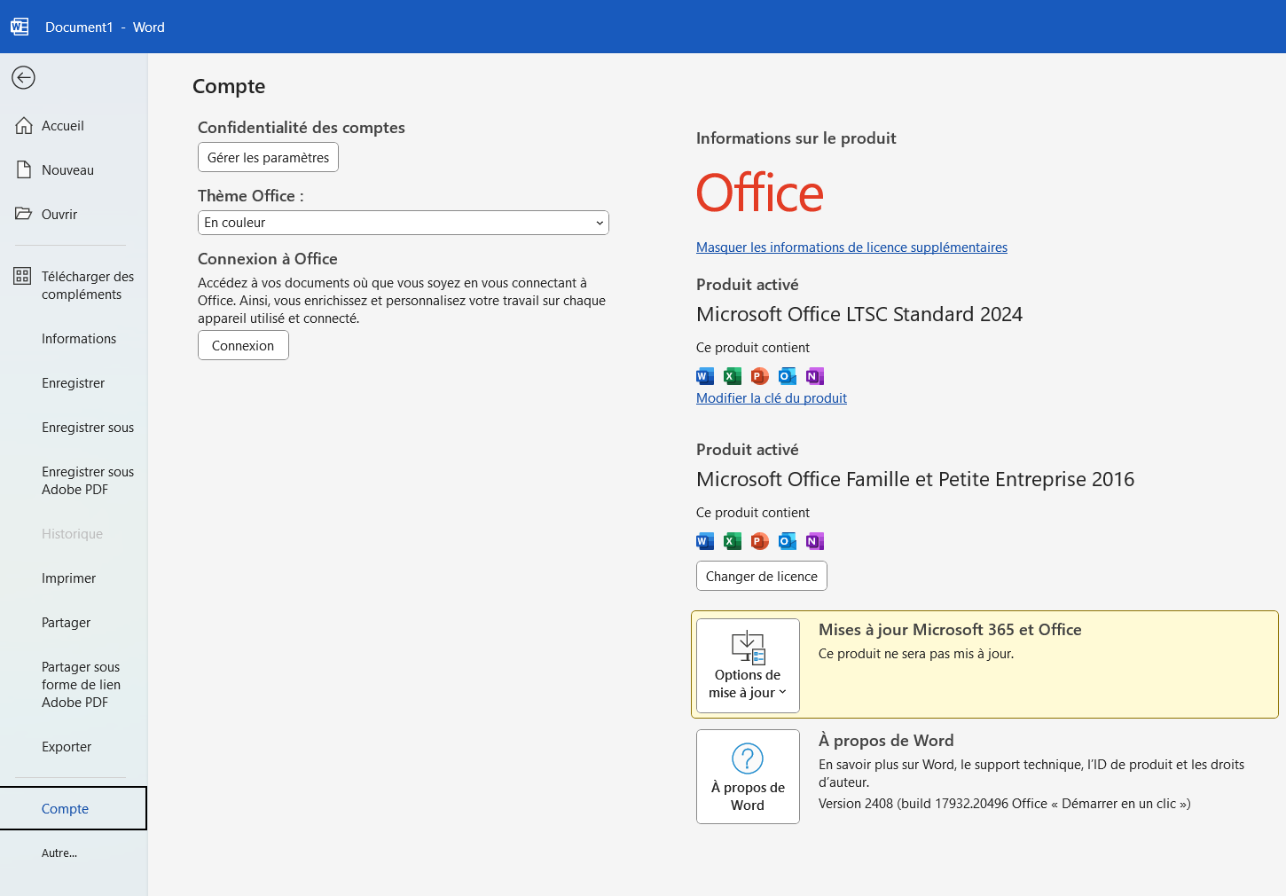Click the Confidentialité des comptes heading
The image size is (1286, 896).
(302, 128)
